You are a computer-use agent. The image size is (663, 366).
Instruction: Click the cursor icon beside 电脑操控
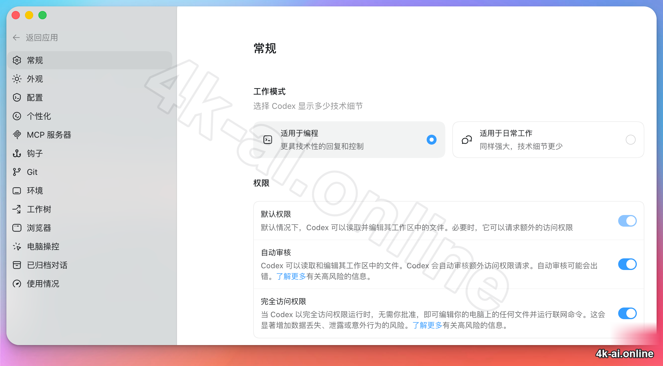click(x=17, y=246)
